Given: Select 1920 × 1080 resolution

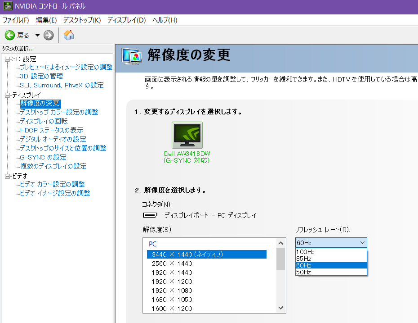Looking at the screenshot, I should tap(172, 291).
